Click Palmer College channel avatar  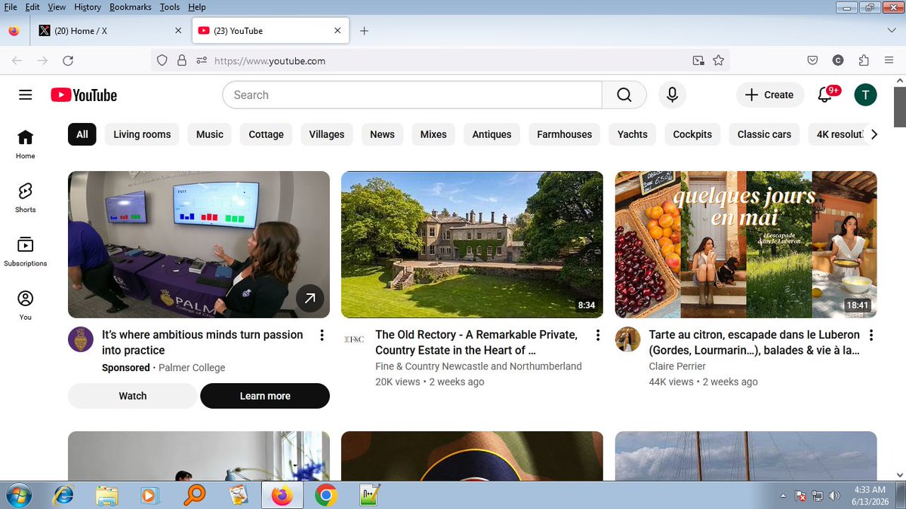[x=81, y=339]
